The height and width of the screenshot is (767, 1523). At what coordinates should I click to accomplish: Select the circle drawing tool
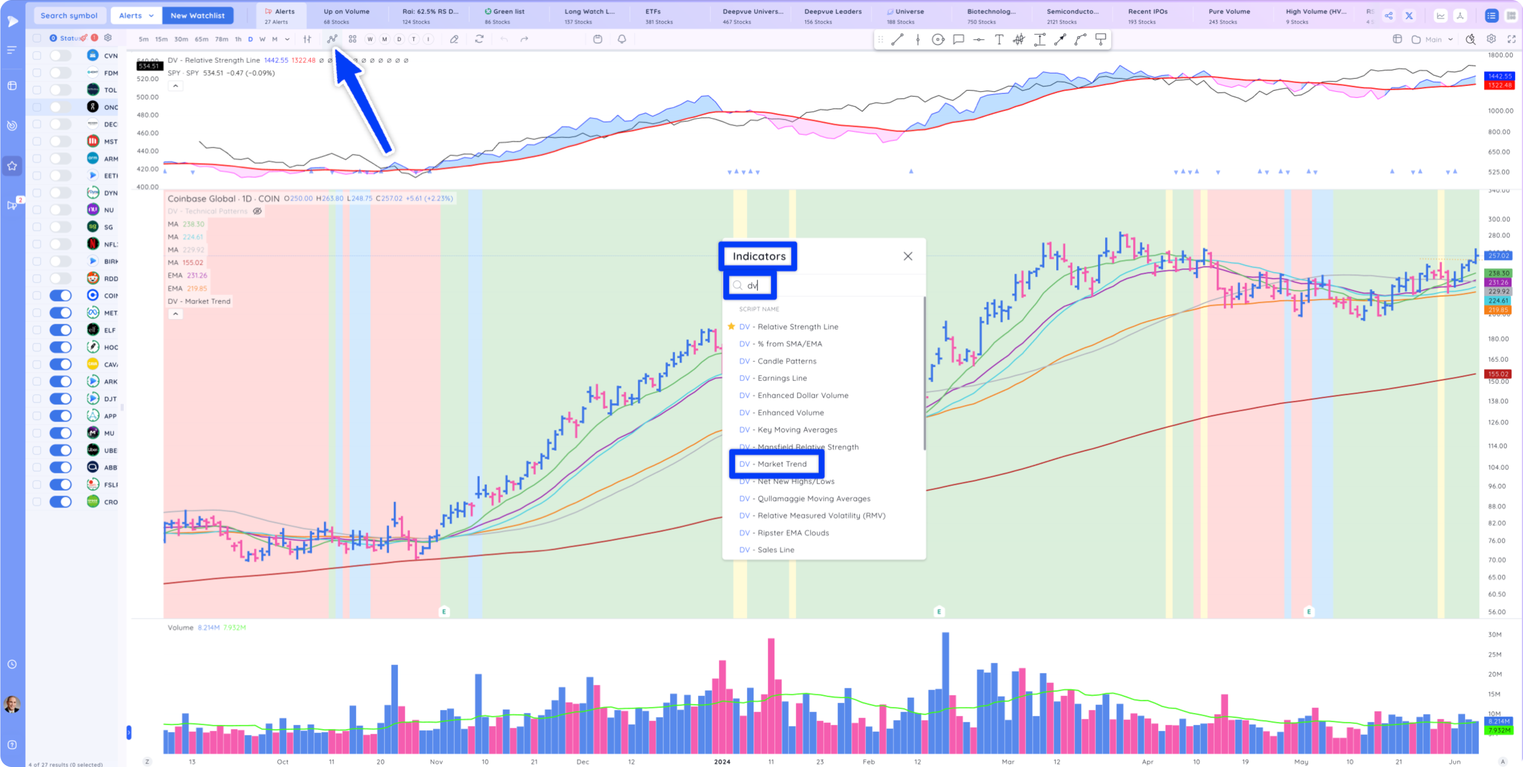[938, 40]
